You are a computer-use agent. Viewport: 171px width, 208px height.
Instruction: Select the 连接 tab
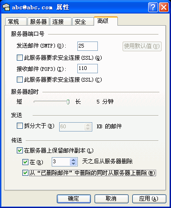(61, 21)
